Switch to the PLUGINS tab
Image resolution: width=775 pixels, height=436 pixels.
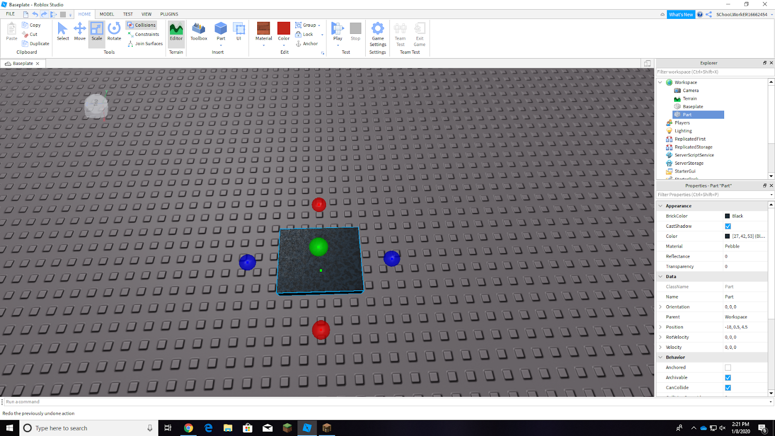click(169, 14)
